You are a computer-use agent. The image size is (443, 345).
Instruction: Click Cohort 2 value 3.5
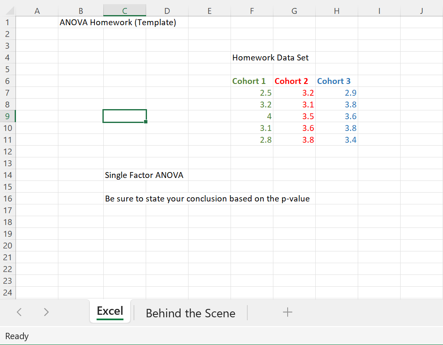tap(294, 116)
